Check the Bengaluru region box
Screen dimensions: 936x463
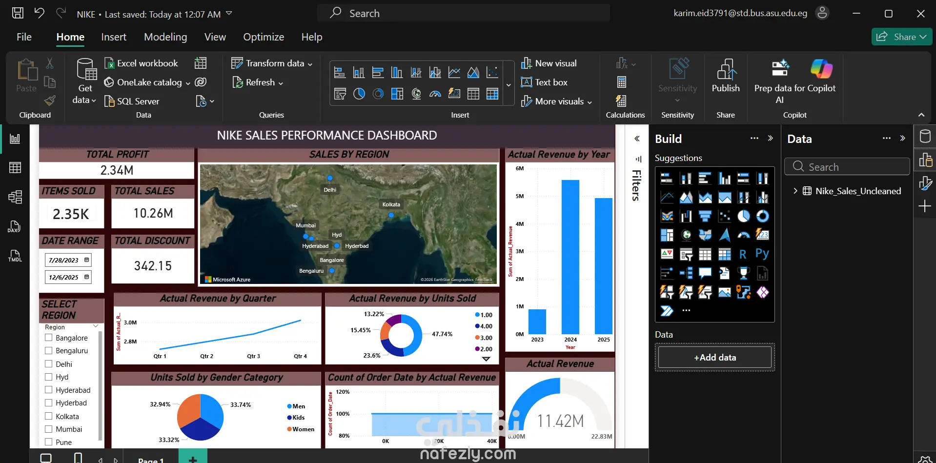click(x=48, y=350)
